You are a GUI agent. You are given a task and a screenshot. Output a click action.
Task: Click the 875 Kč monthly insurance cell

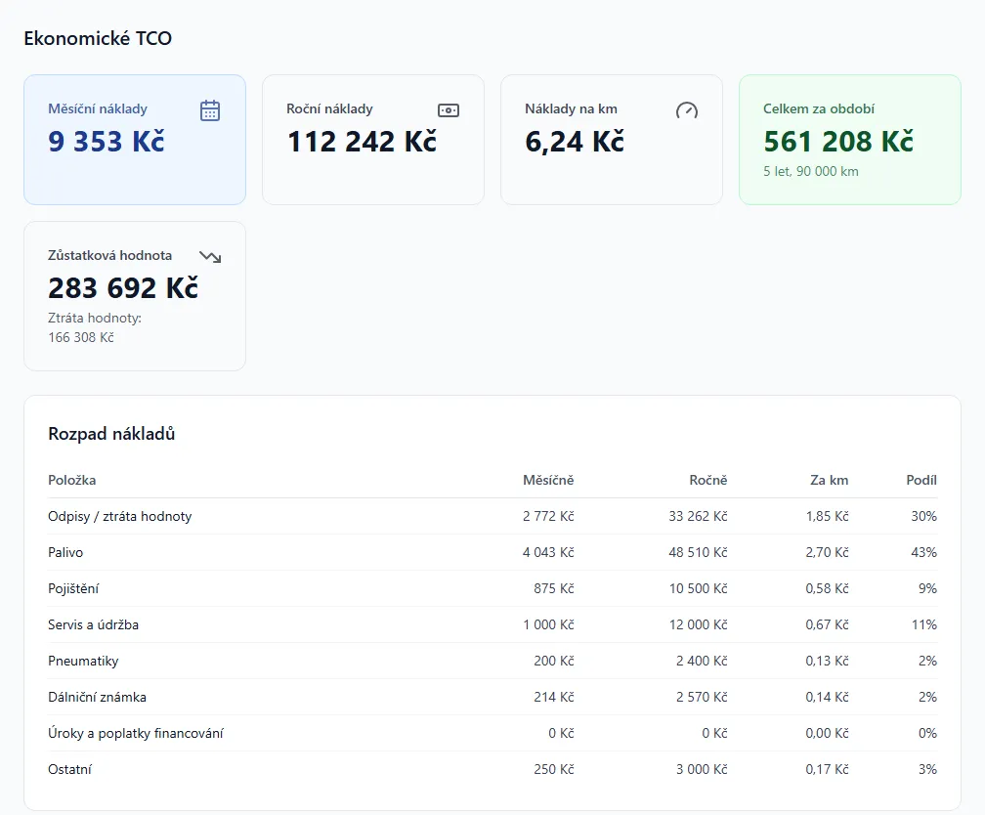pos(553,589)
